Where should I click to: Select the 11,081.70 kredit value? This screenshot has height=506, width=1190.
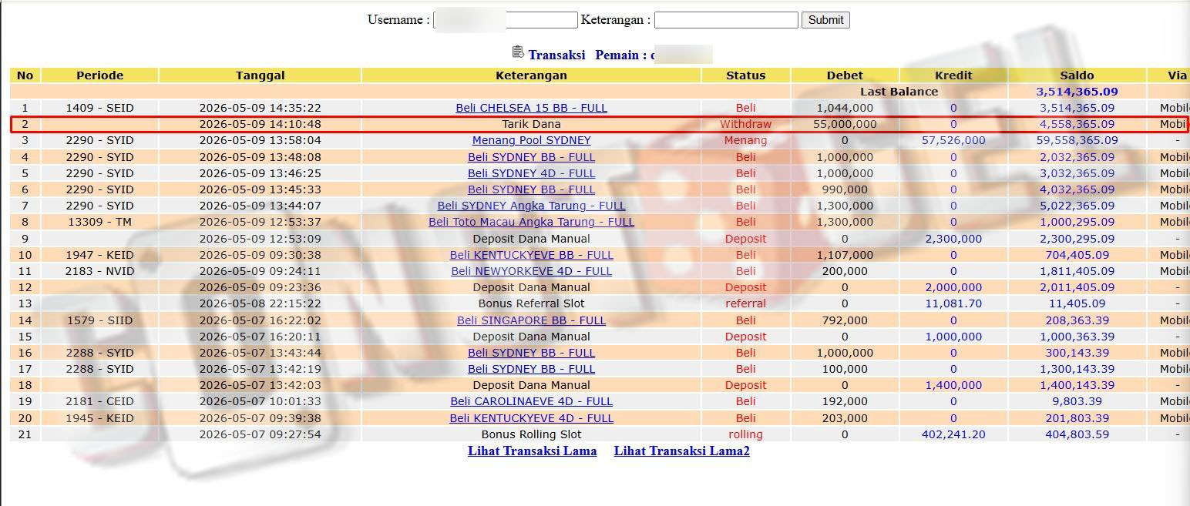[953, 303]
